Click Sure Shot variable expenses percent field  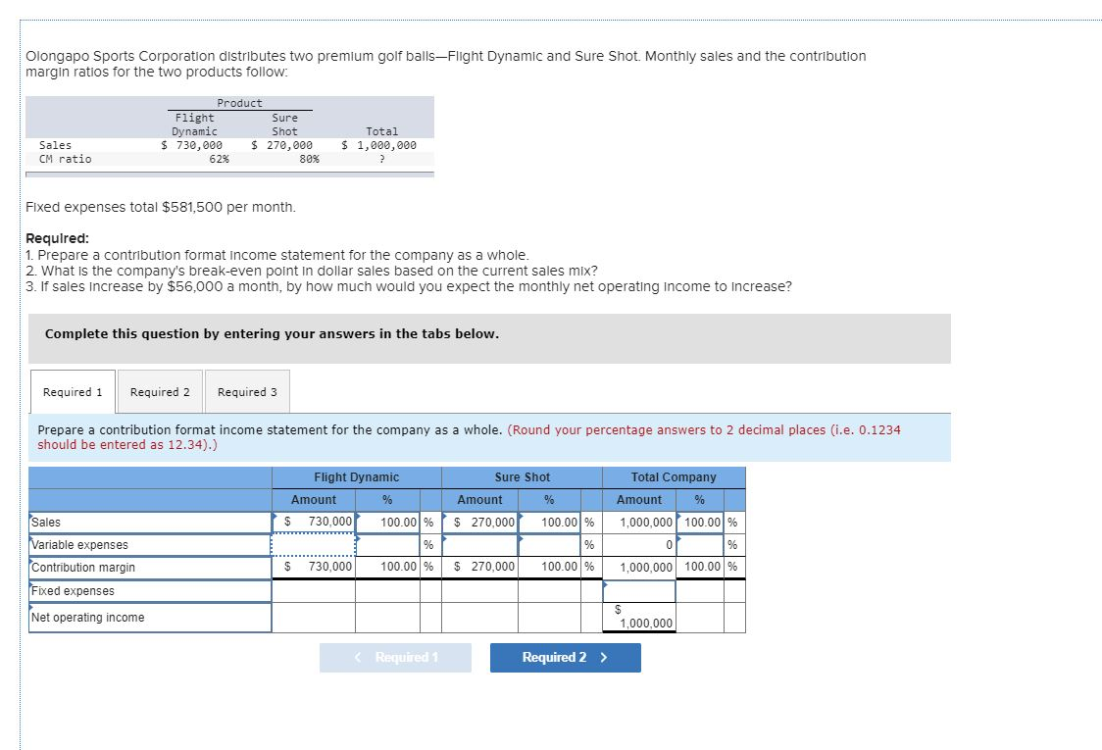coord(550,545)
